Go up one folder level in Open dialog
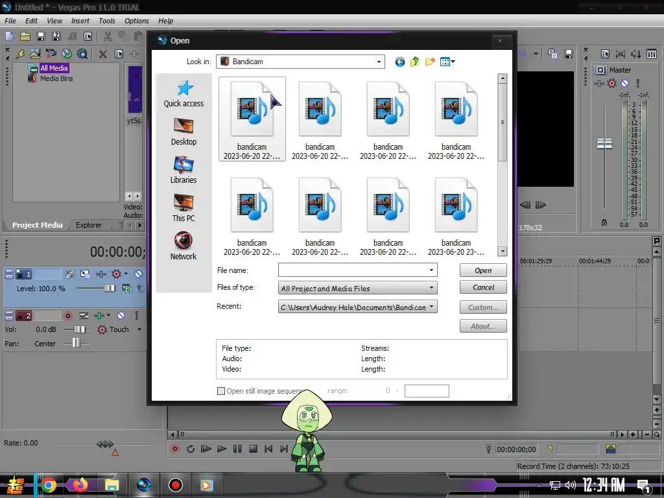Image resolution: width=664 pixels, height=498 pixels. (414, 62)
